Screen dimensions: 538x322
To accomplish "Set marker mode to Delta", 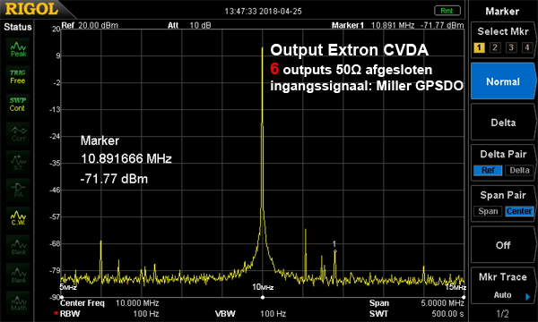I will pyautogui.click(x=503, y=123).
